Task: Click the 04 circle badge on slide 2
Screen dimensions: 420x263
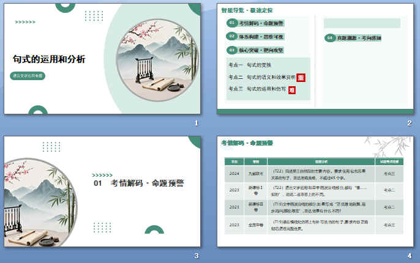Action: (329, 38)
